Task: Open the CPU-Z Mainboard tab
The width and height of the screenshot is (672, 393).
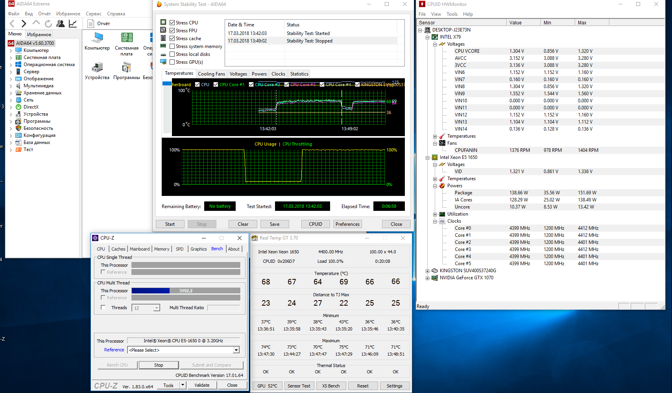Action: click(x=140, y=249)
